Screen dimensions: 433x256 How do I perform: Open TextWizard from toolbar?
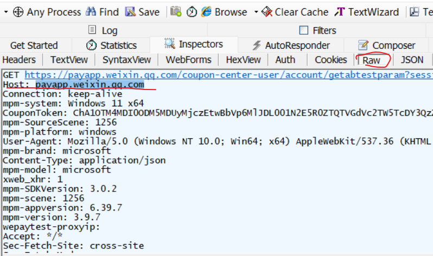(x=367, y=12)
